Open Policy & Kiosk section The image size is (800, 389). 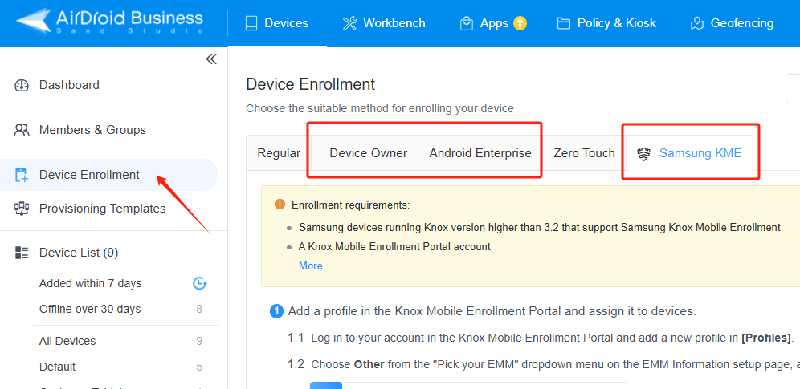point(606,23)
